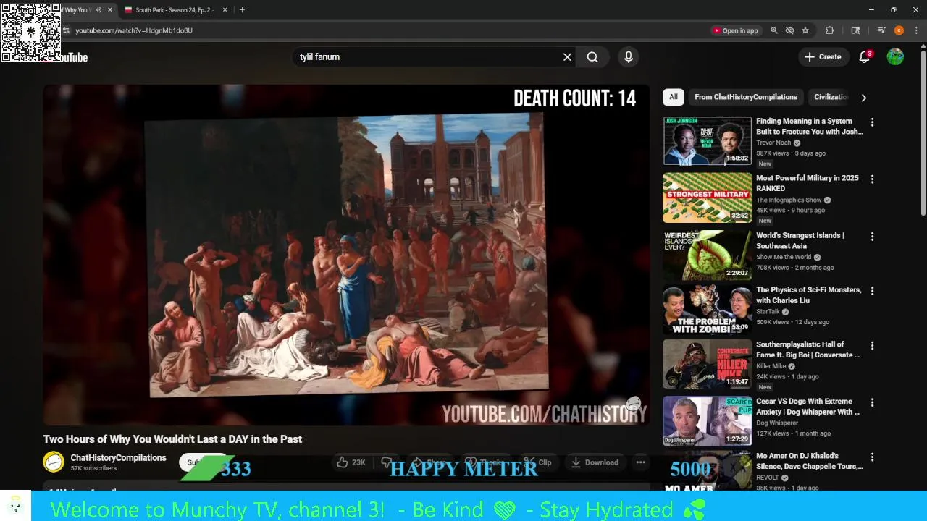Open World's Strangest Islands video title
Screen dimensions: 927x521
click(x=800, y=240)
